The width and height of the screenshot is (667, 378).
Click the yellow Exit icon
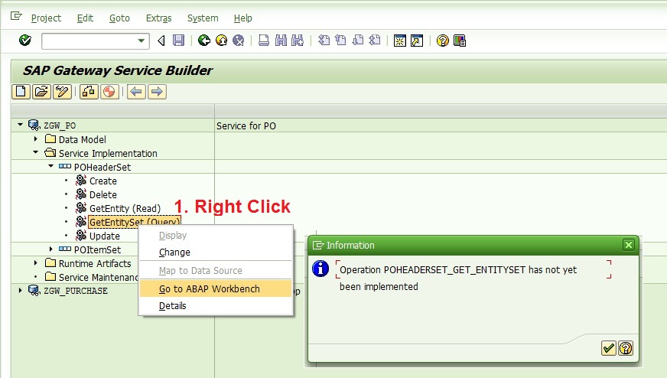[221, 41]
